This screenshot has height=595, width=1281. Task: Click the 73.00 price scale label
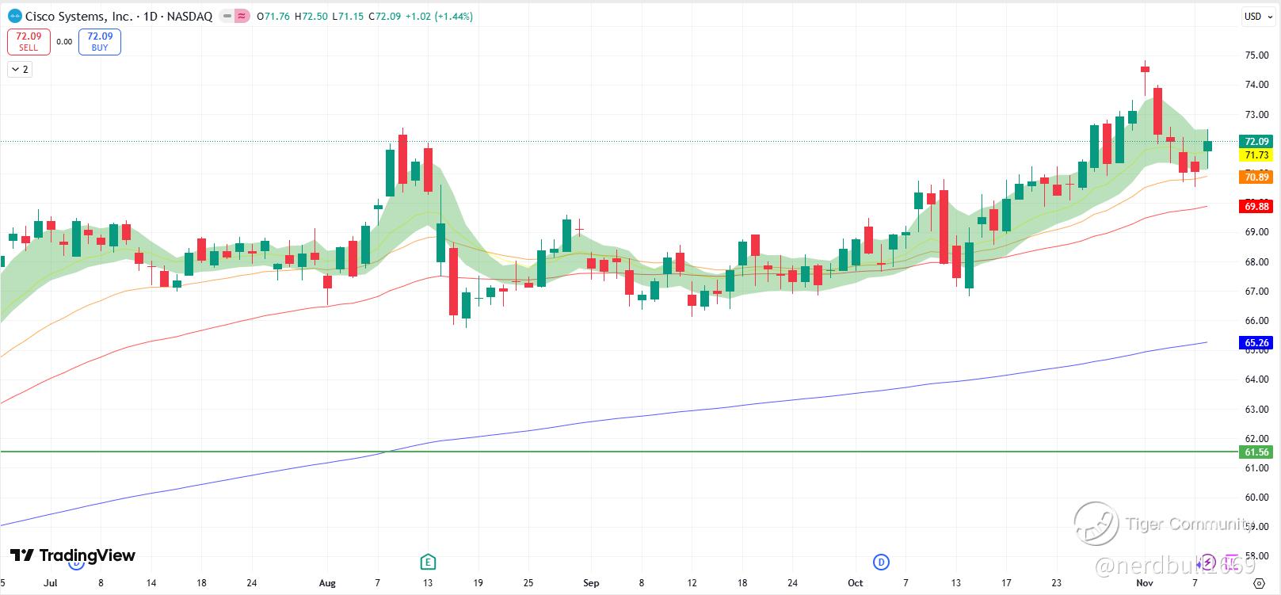[1257, 115]
